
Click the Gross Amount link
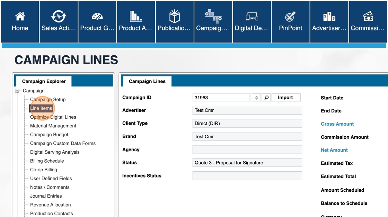click(337, 124)
